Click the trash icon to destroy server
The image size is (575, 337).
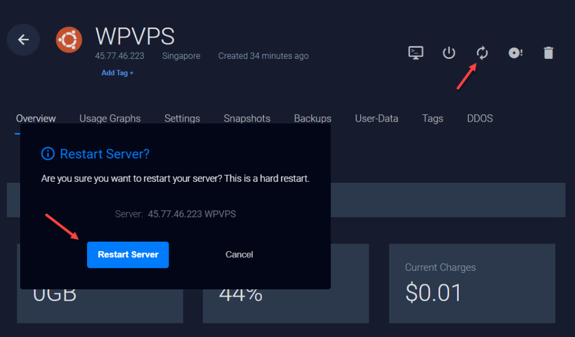click(x=549, y=52)
